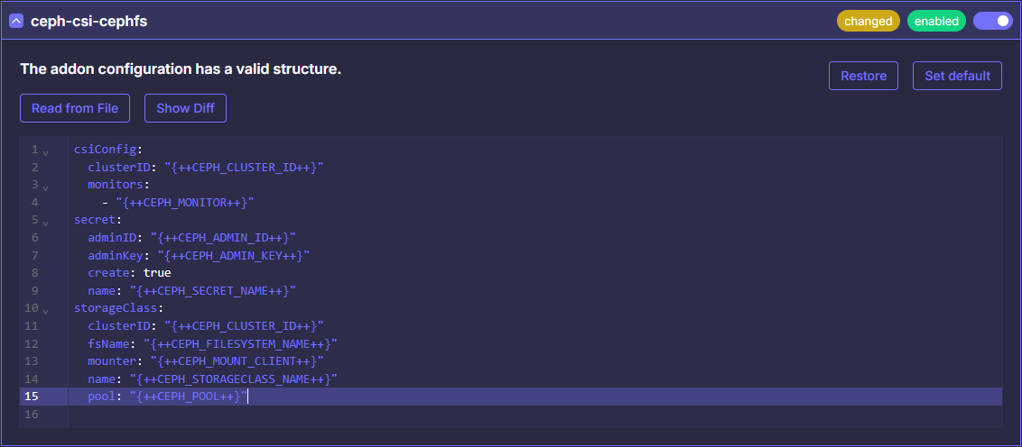Image resolution: width=1022 pixels, height=447 pixels.
Task: Collapse the storageClass section fold arrow
Action: pos(46,311)
